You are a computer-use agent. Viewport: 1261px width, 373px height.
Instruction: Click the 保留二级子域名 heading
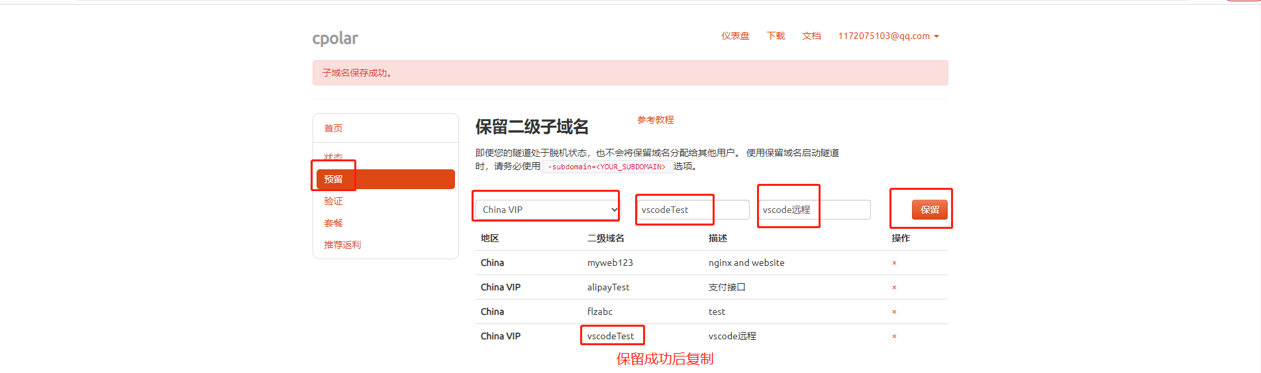(x=532, y=126)
